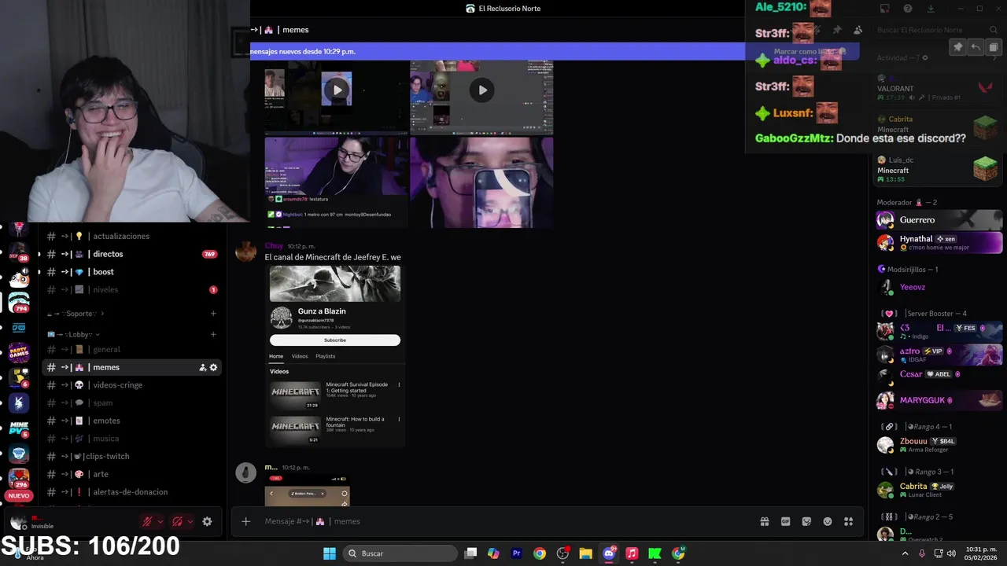The image size is (1007, 566).
Task: Add a channel to the Lobby category
Action: pos(213,334)
